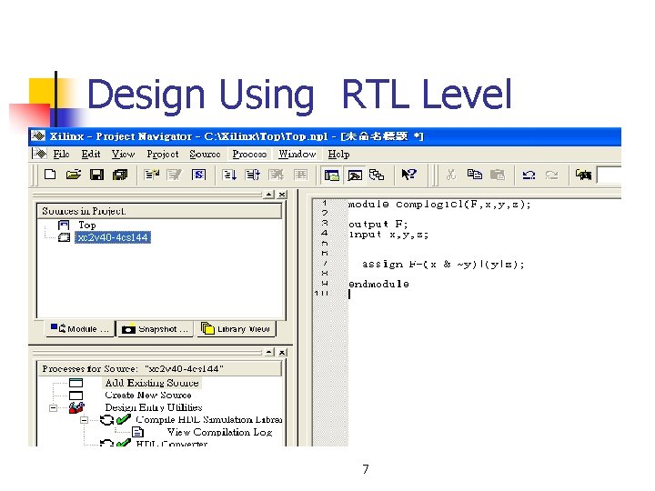Close the Sources in Project pane

[x=282, y=195]
